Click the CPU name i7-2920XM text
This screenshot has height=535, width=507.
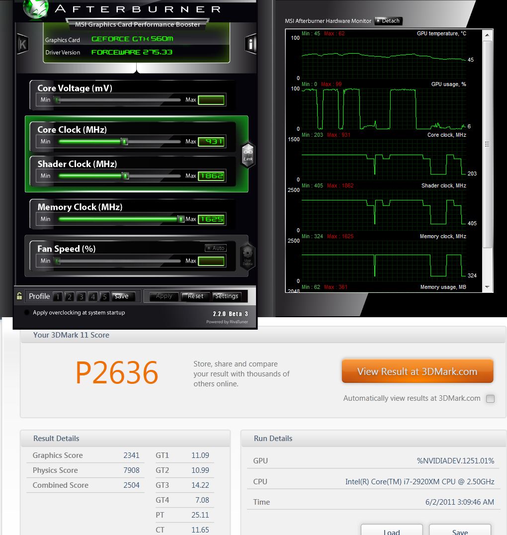coord(420,481)
